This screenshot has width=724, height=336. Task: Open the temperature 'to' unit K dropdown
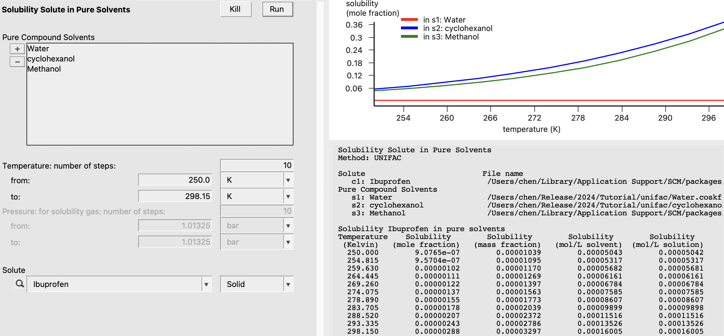(x=288, y=196)
